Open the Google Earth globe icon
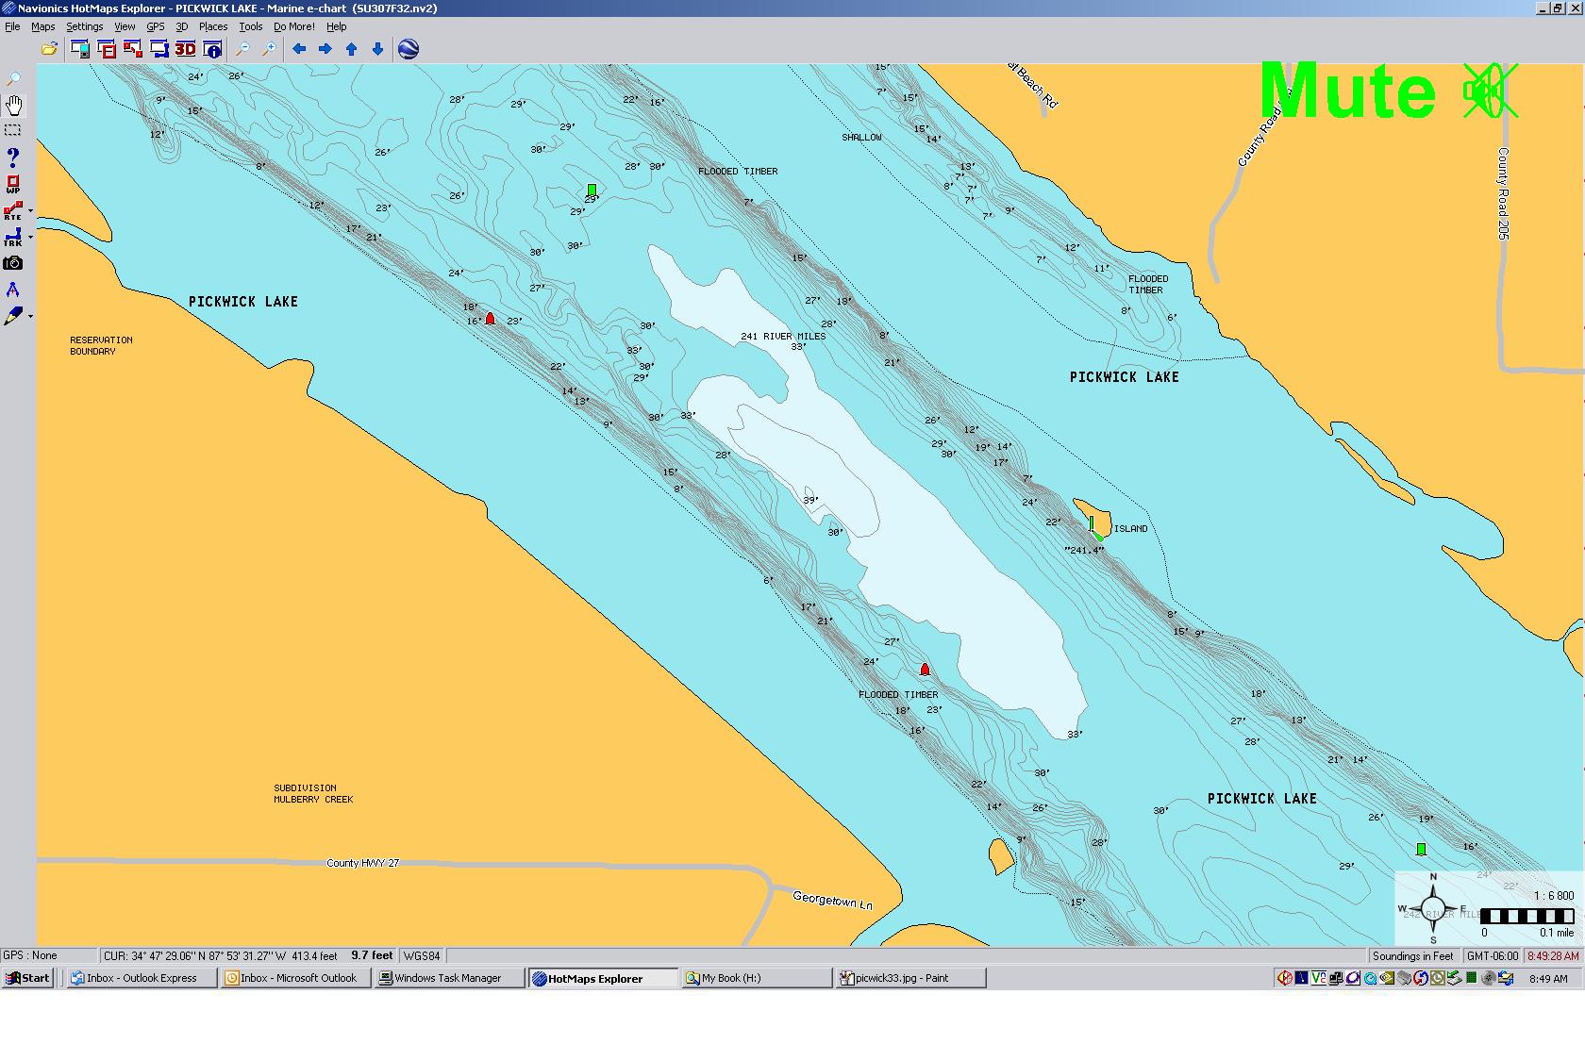This screenshot has width=1585, height=1044. pos(409,49)
